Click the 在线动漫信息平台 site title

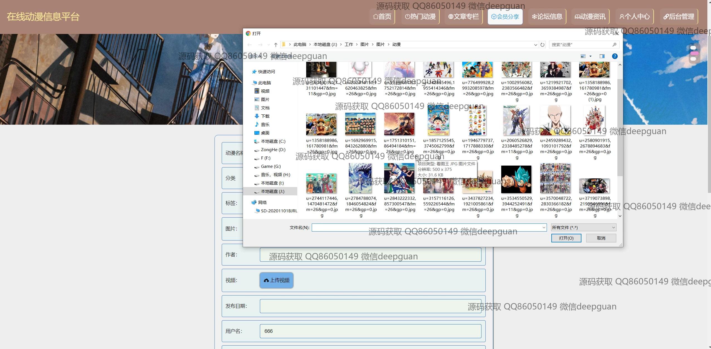pyautogui.click(x=43, y=17)
